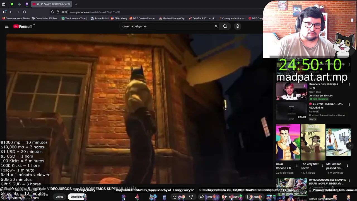Go to YouTube Premium home logo
Image resolution: width=357 pixels, height=201 pixels.
(x=23, y=26)
